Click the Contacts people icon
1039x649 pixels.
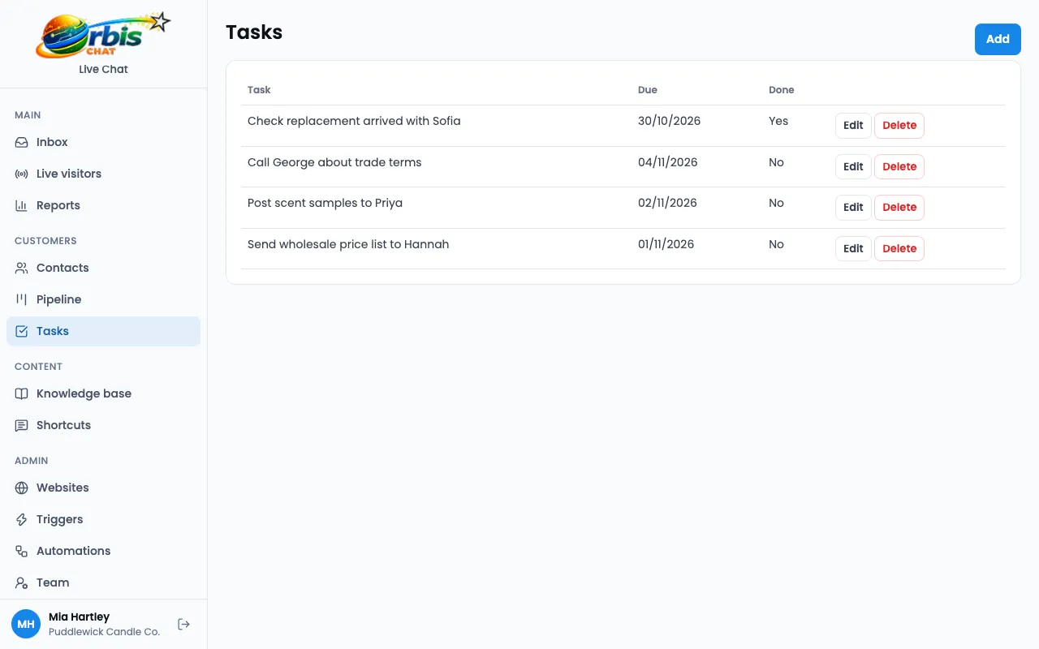click(22, 268)
